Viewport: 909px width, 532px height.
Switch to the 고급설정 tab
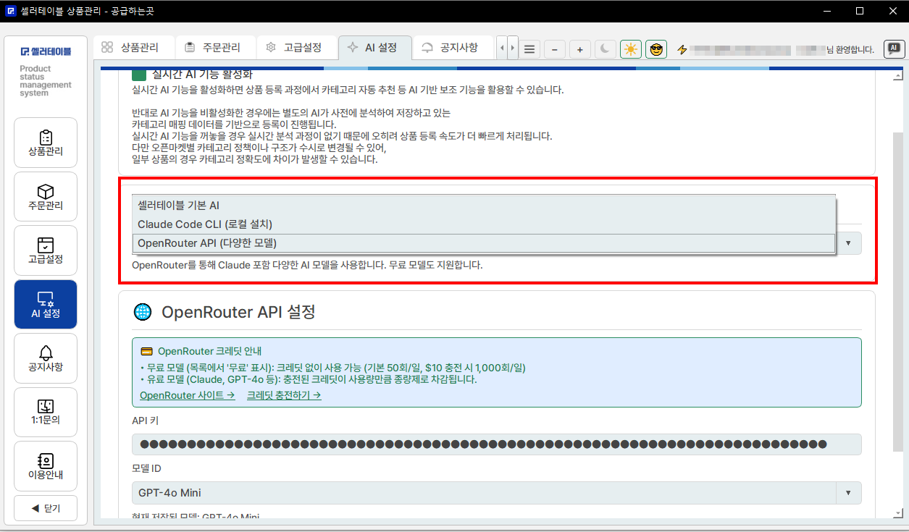pyautogui.click(x=298, y=47)
